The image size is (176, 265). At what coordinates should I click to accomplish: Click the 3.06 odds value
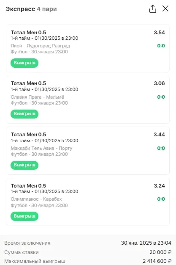(159, 83)
